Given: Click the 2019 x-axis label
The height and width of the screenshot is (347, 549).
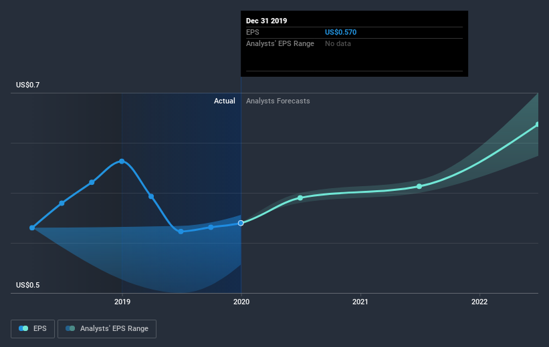Looking at the screenshot, I should pos(122,302).
